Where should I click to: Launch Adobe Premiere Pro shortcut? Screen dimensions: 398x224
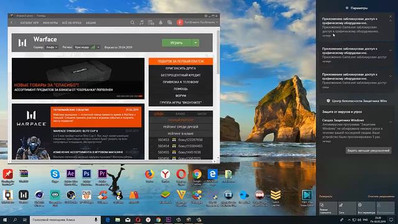point(102,175)
